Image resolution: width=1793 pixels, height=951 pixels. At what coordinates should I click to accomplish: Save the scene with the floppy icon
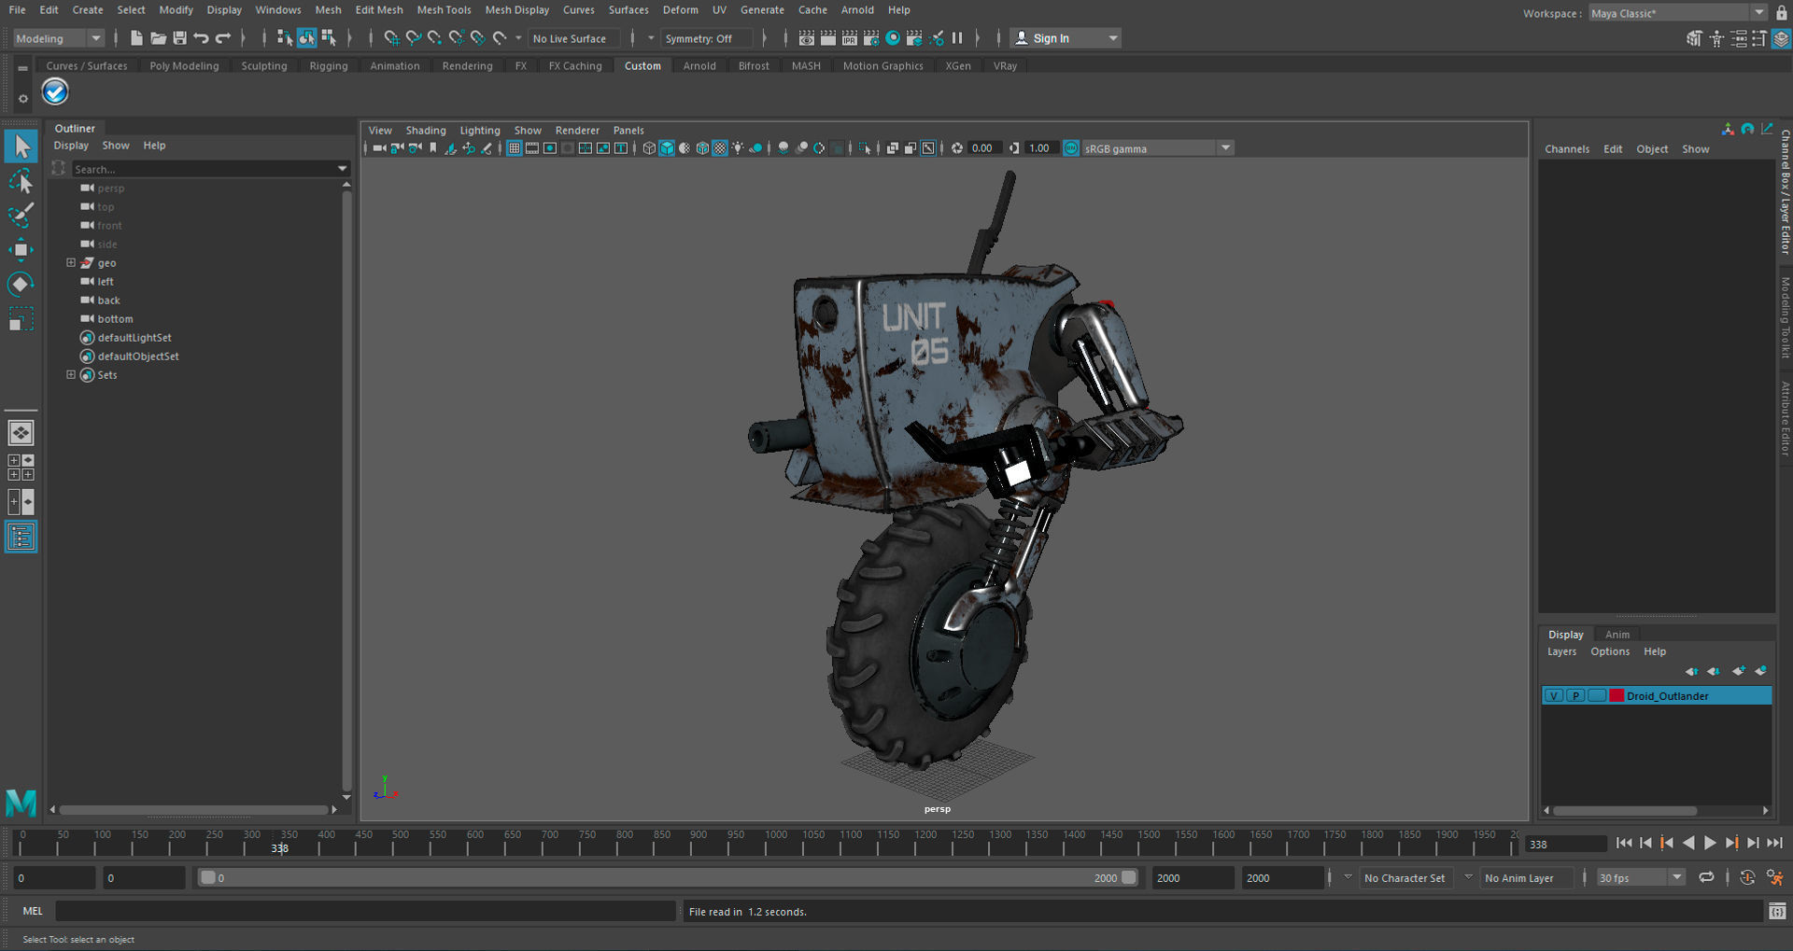[x=179, y=38]
